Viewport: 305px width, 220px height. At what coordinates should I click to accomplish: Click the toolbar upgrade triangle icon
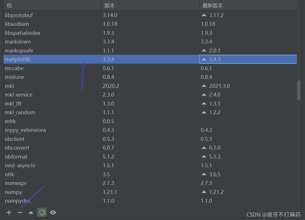pos(31,212)
